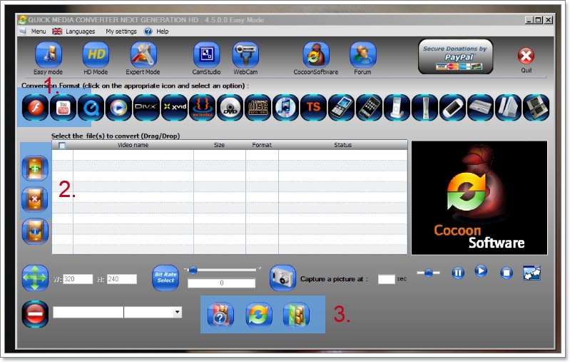Switch to Easy mode
This screenshot has height=362, width=570.
(x=49, y=55)
